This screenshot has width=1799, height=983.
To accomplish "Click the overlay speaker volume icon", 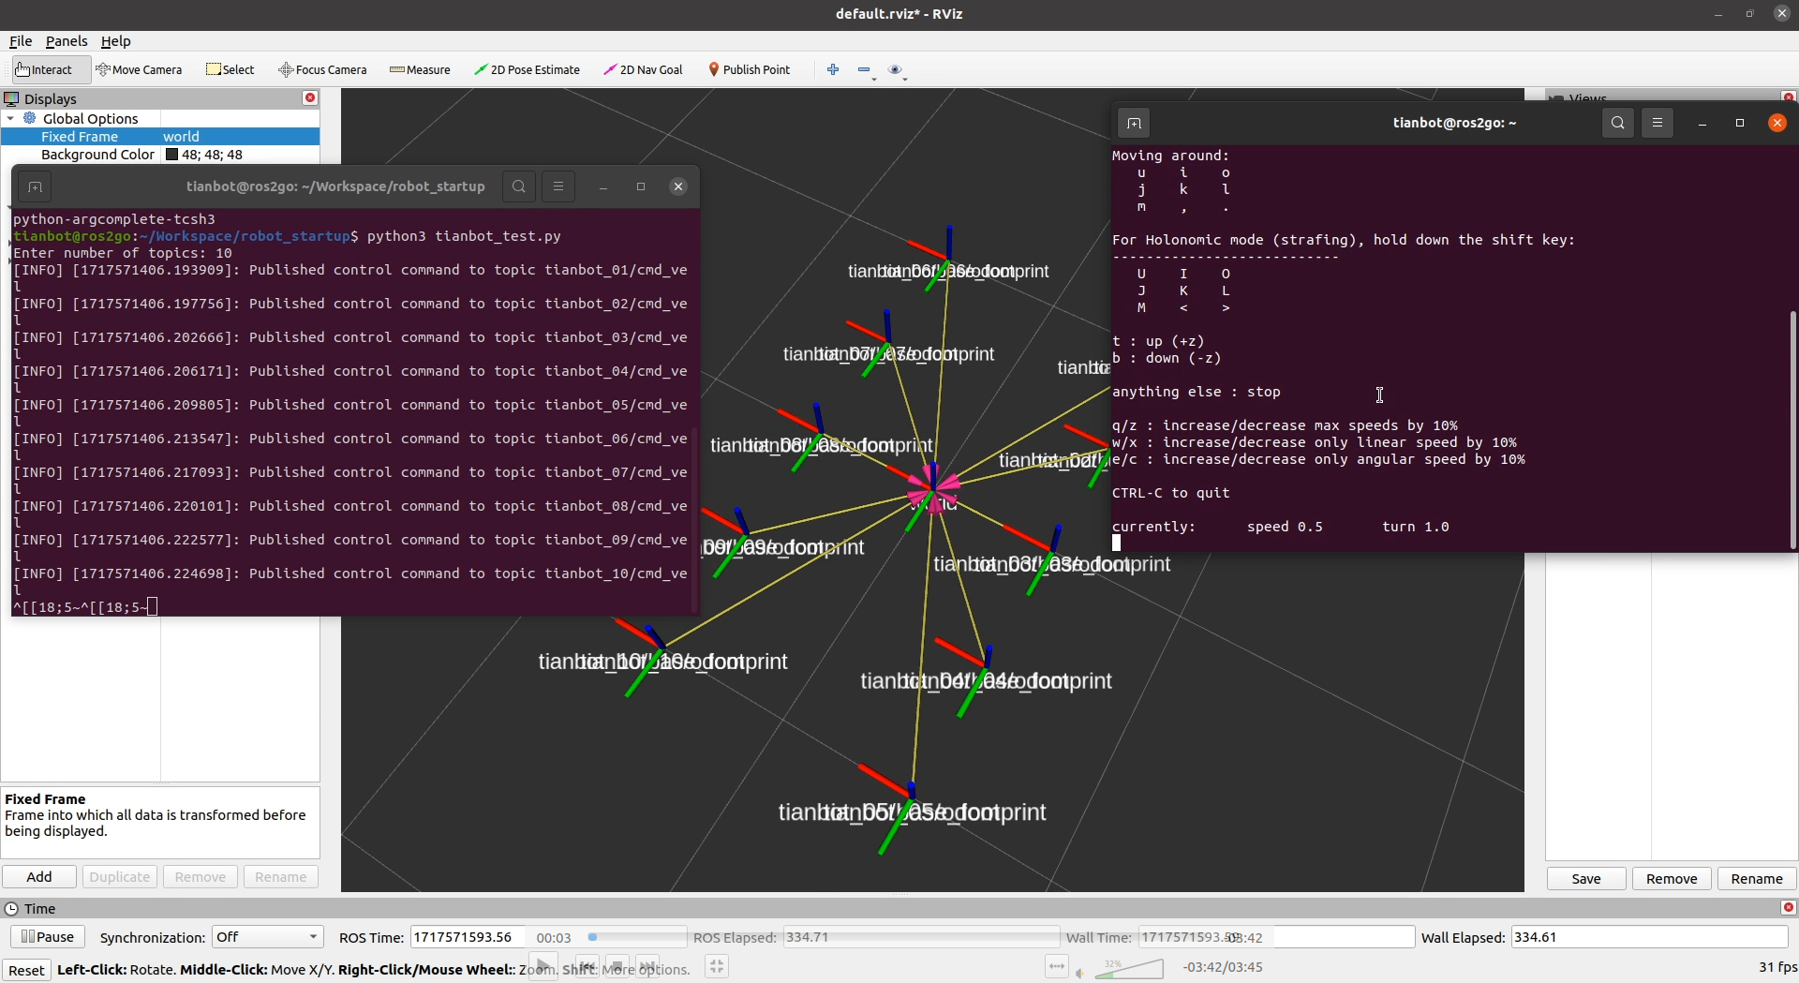I will [x=1080, y=973].
